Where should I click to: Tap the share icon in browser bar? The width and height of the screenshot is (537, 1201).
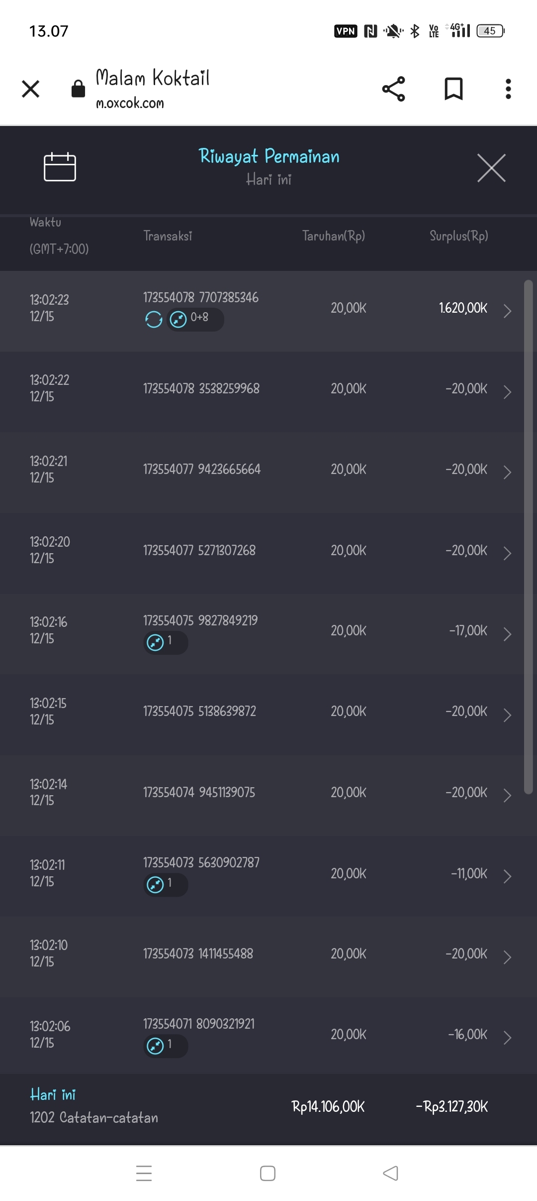tap(393, 89)
